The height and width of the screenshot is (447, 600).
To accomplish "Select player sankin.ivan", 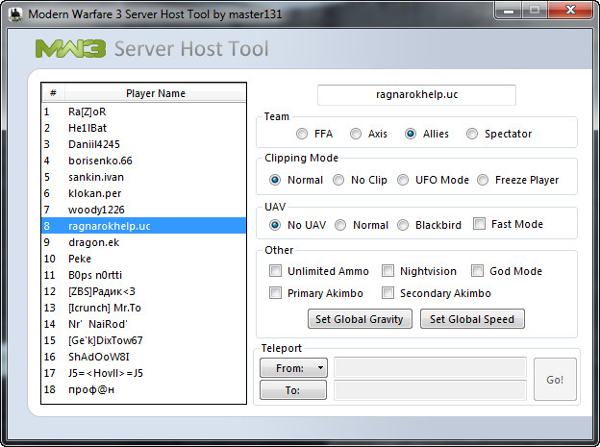I will tap(143, 177).
